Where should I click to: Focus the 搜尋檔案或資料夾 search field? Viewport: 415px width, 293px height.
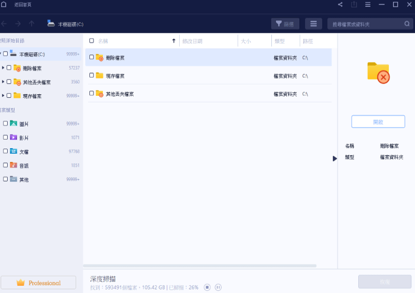[x=370, y=24]
